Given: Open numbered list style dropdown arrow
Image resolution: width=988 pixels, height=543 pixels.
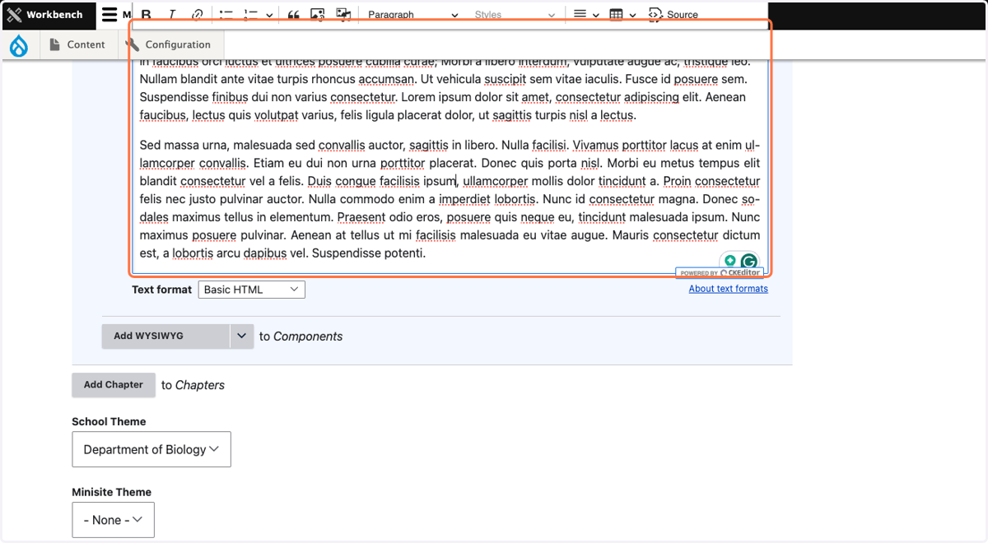Looking at the screenshot, I should 269,15.
